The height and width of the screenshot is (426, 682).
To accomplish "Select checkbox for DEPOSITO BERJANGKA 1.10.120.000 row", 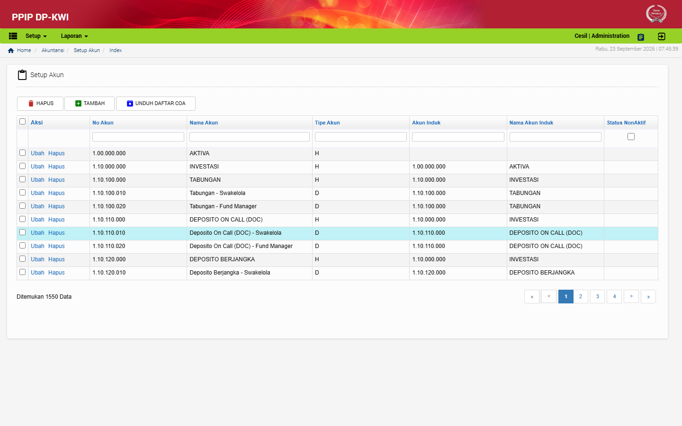I will click(x=22, y=259).
